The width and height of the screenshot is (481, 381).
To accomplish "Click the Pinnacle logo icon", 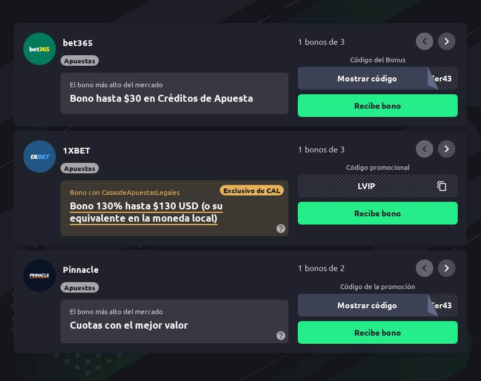I will pos(40,276).
